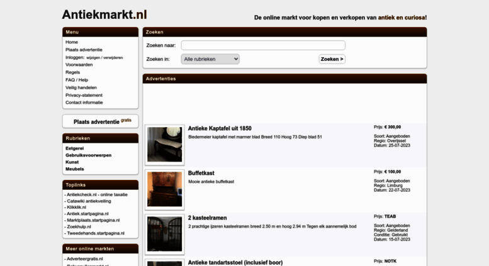Click the wijzigen / verwijderen link
This screenshot has height=266, width=489.
pos(104,58)
